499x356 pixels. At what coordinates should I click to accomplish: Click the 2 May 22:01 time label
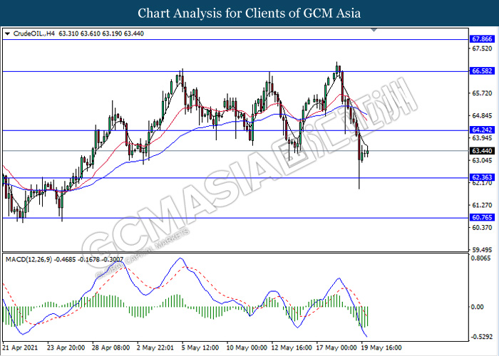(155, 347)
